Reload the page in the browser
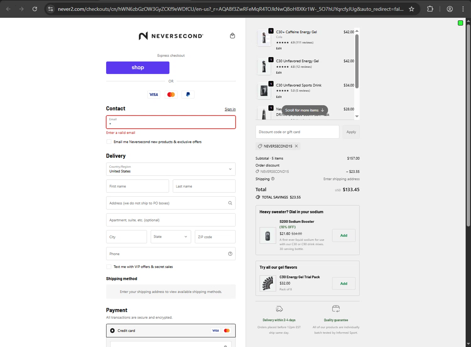The width and height of the screenshot is (471, 347). pos(35,9)
